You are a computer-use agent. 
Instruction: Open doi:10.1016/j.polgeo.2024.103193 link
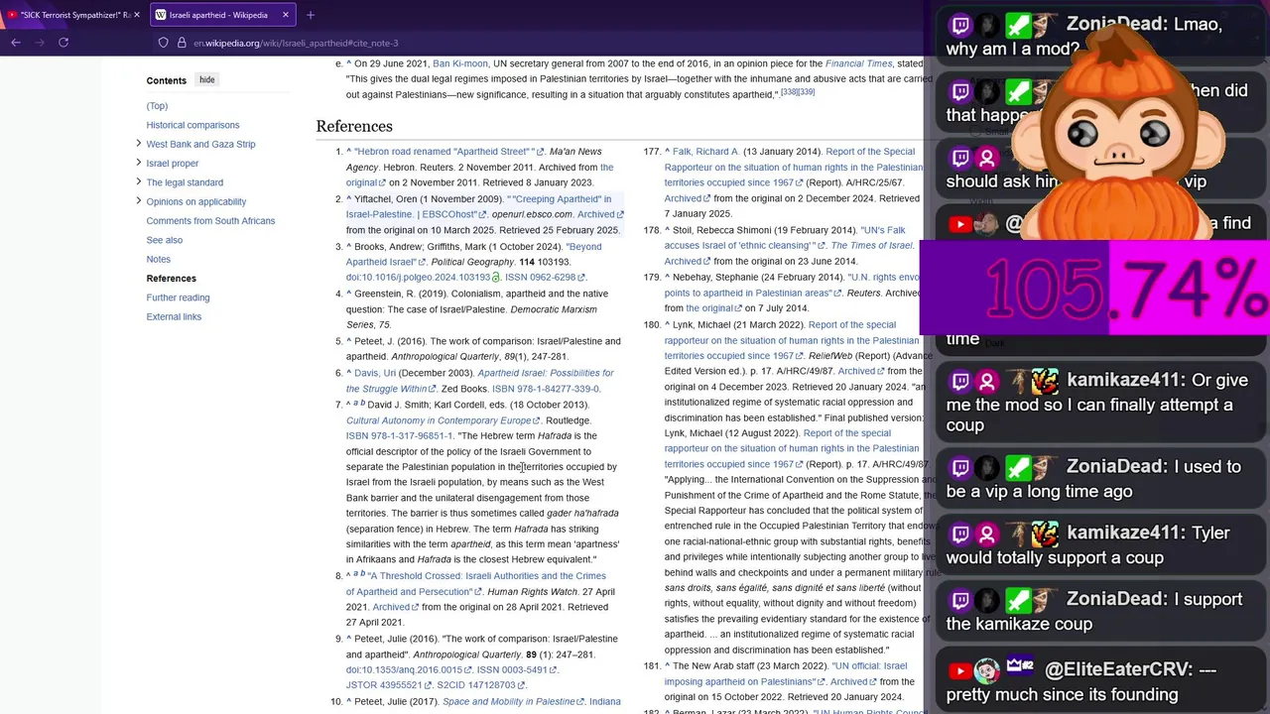tap(418, 278)
